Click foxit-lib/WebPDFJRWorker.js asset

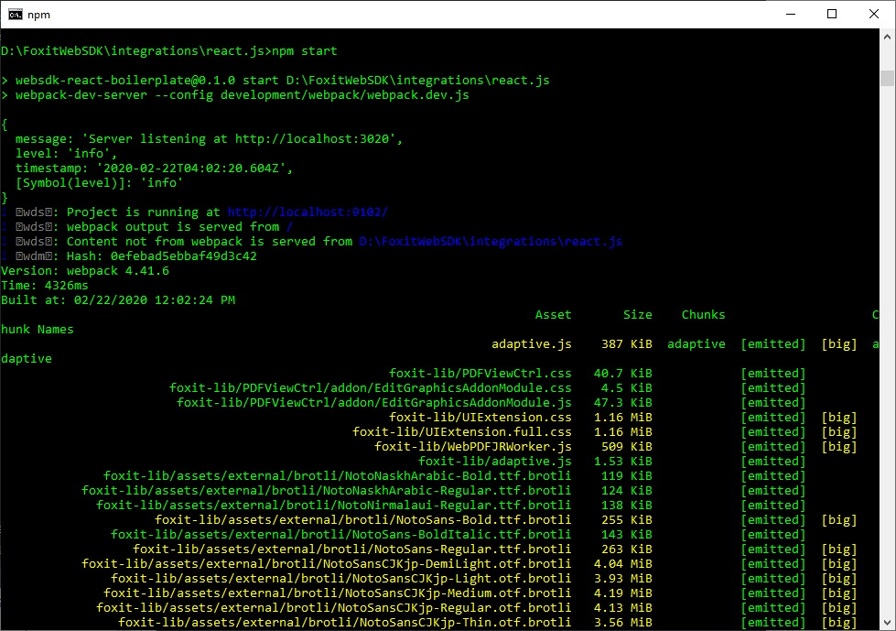472,446
